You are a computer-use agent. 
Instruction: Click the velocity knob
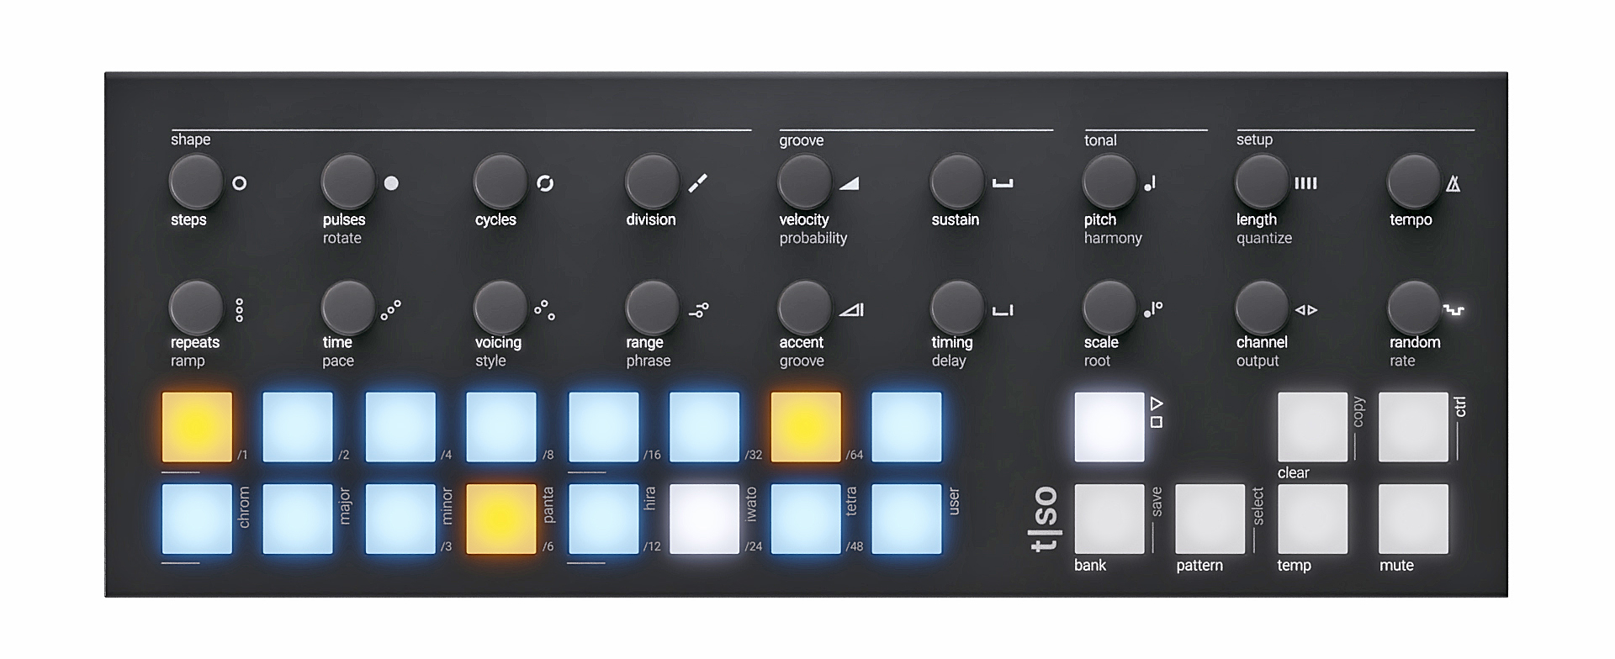(x=804, y=181)
